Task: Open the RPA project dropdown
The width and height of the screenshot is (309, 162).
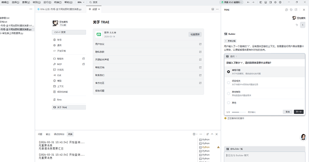Action: pyautogui.click(x=81, y=2)
